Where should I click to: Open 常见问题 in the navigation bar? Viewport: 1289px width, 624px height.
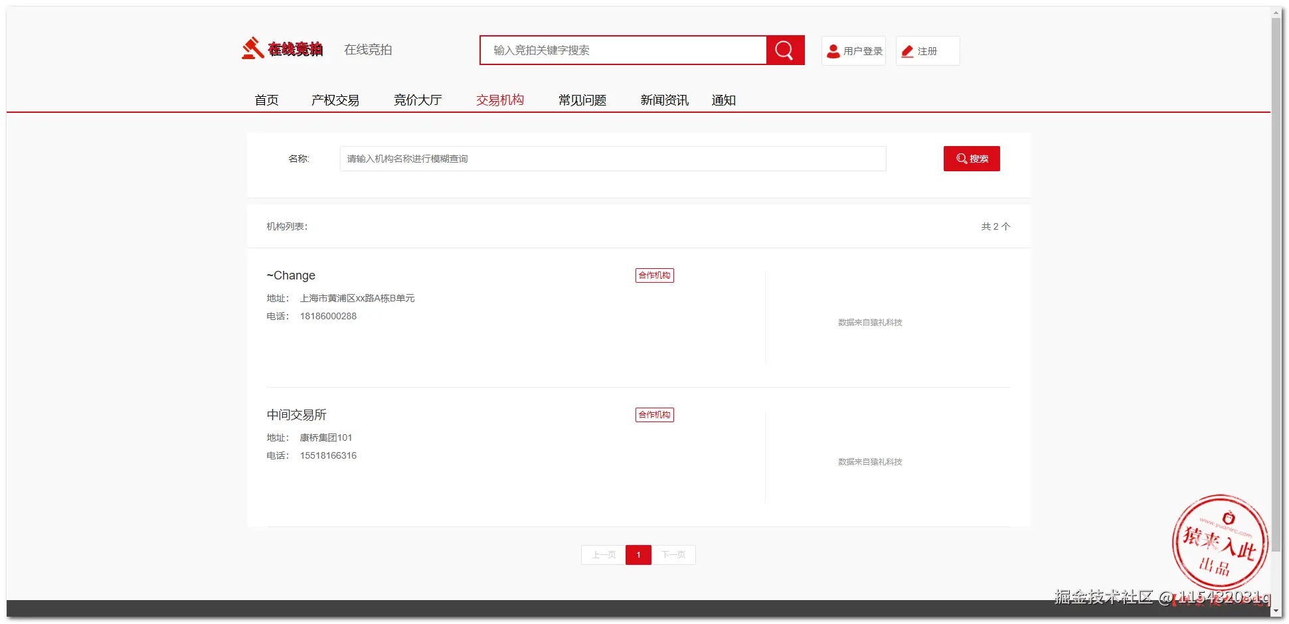(x=582, y=100)
